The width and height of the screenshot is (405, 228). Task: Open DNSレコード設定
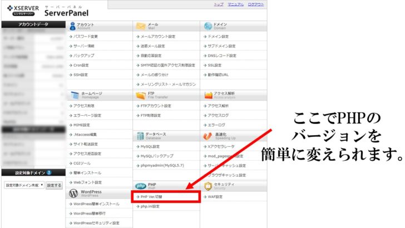(222, 56)
